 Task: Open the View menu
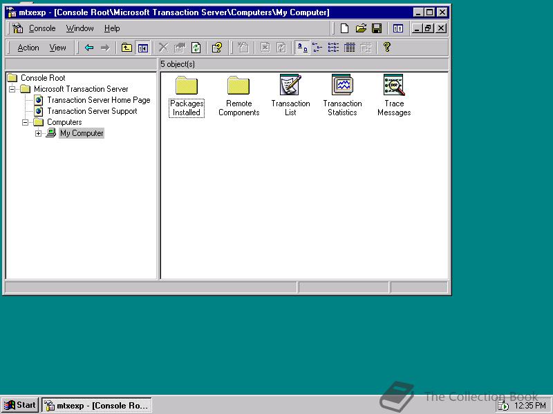click(57, 48)
